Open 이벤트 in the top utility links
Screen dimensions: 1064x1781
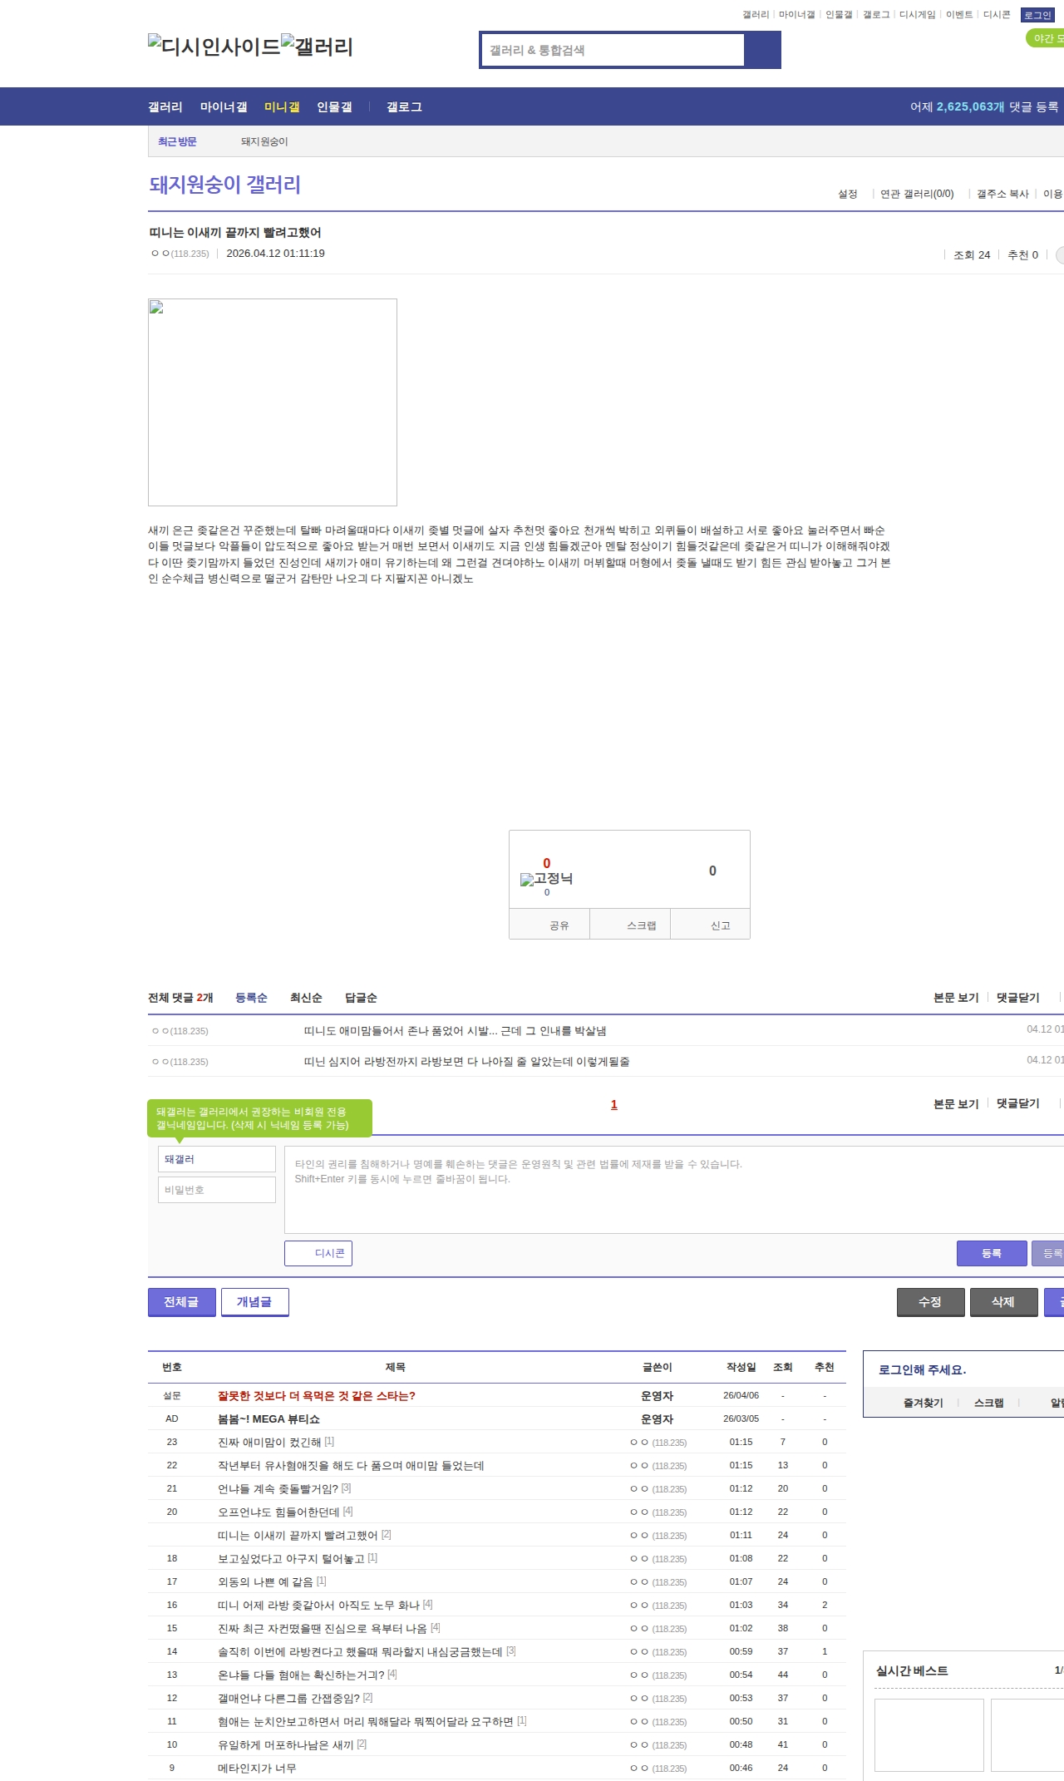[959, 15]
